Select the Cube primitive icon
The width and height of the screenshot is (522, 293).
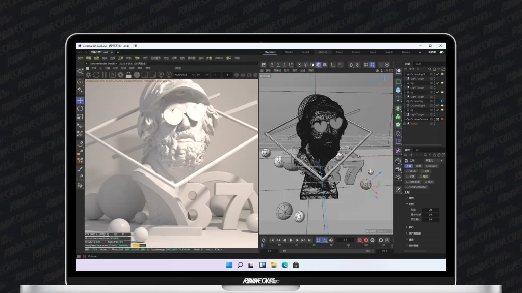(x=398, y=90)
